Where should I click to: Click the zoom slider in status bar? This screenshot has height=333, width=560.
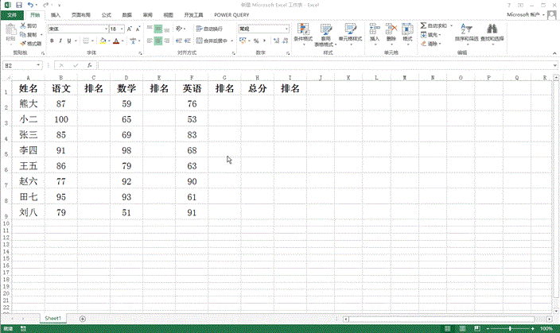[x=509, y=328]
